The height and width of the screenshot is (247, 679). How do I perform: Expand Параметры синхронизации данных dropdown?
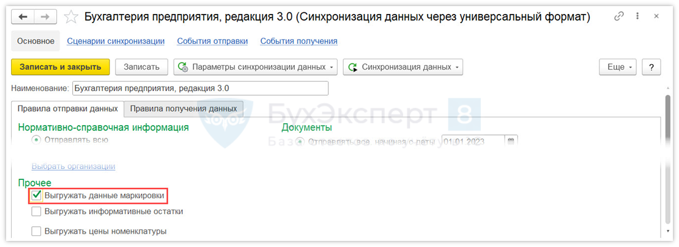point(256,67)
